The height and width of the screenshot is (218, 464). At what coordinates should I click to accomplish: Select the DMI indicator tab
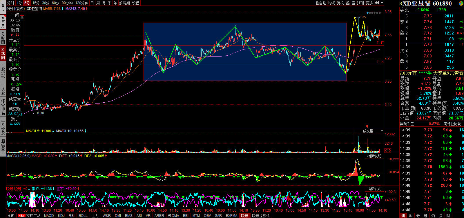coord(118,216)
